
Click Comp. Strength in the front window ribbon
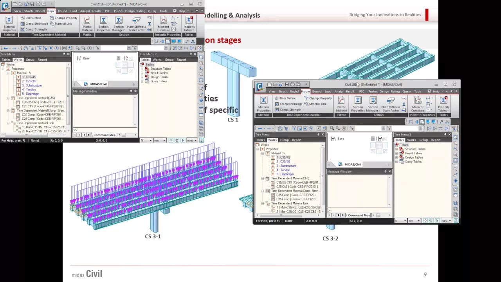288,110
